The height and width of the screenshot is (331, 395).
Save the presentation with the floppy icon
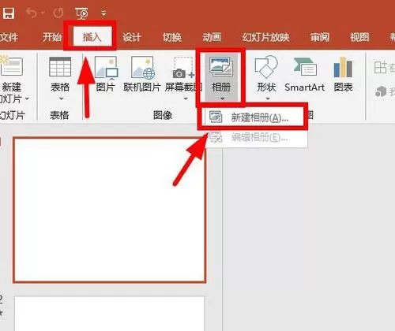[8, 13]
